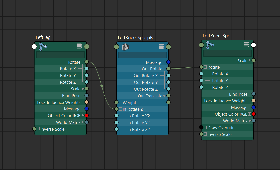Click LeftKnee_Spo Lock Influence Weights port
This screenshot has width=280, height=170.
[x=253, y=101]
